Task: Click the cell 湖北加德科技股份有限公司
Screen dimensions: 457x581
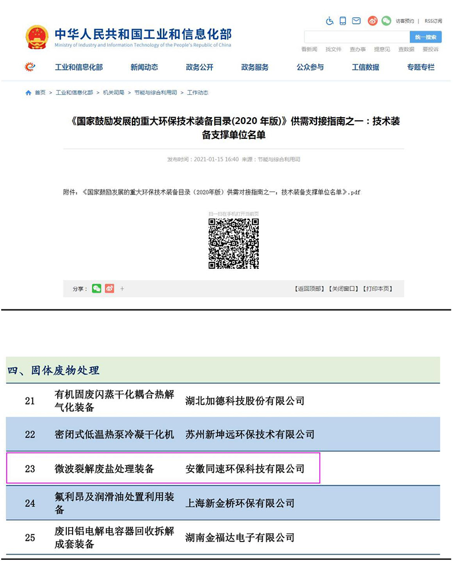Action: point(245,401)
